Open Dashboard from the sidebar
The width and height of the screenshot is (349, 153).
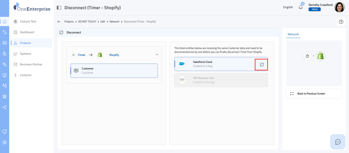[x=27, y=32]
